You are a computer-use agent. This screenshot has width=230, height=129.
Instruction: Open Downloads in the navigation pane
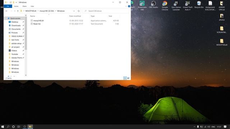(16, 25)
